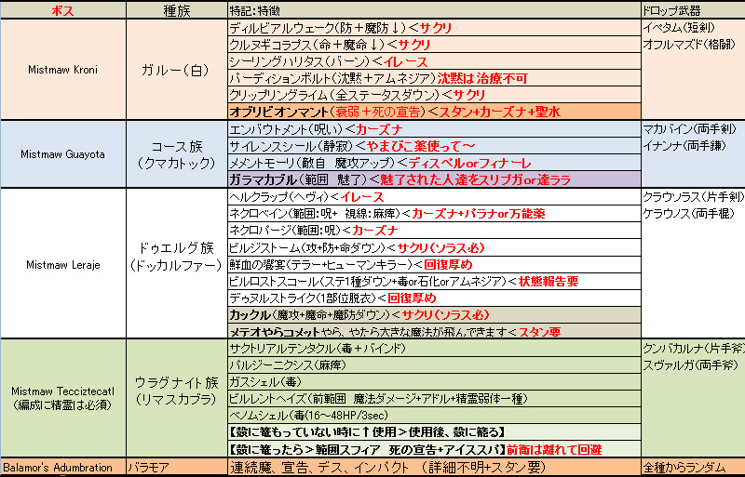Click the マカバイン(両手剣) weapon text
Viewport: 745px width, 477px height.
689,129
